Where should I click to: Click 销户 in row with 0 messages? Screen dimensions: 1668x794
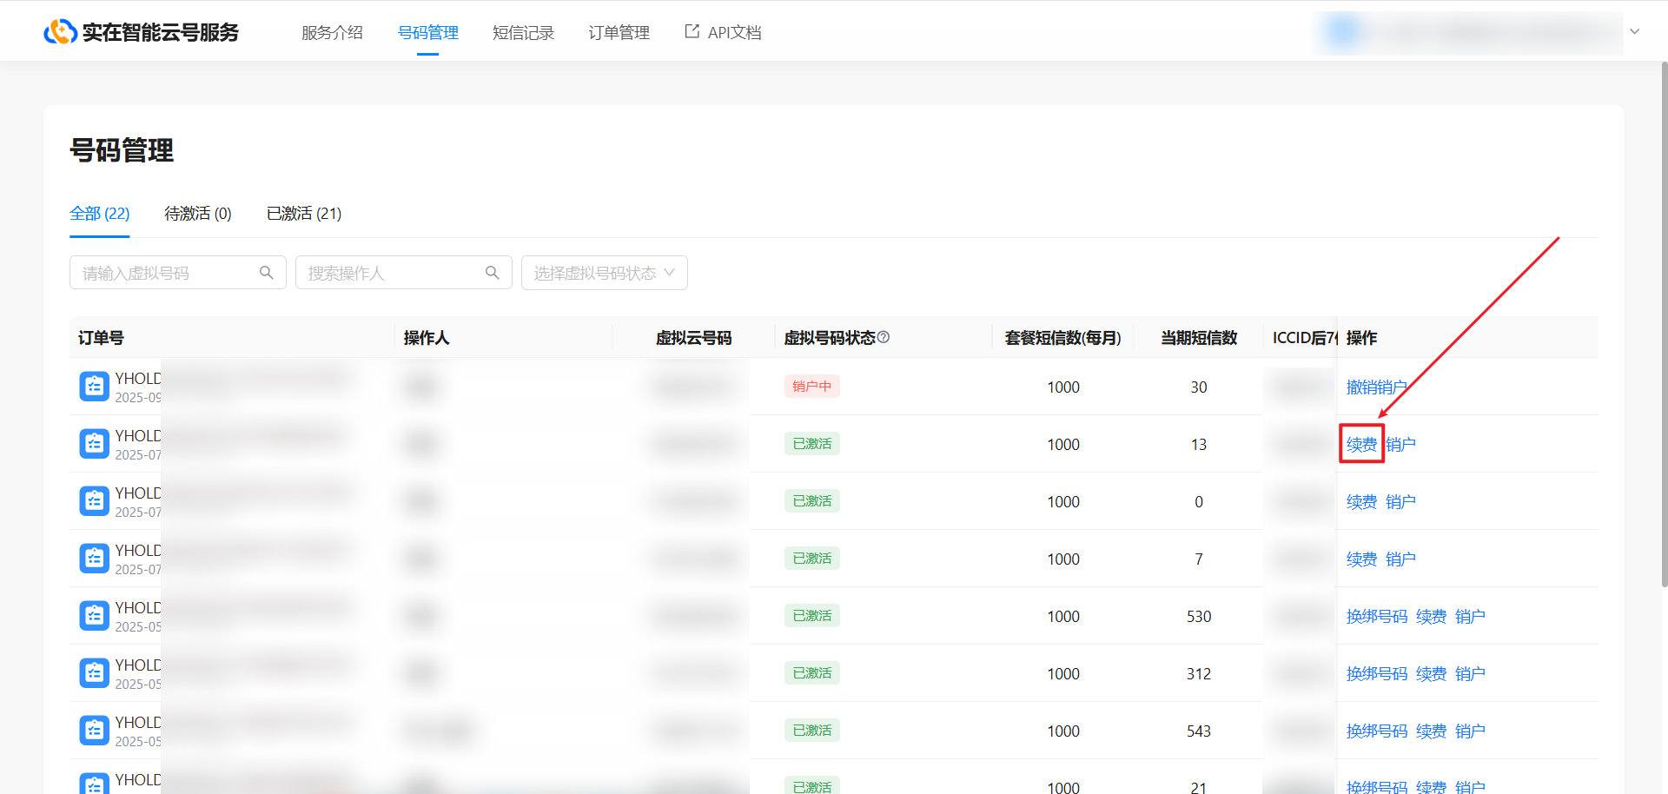click(x=1400, y=502)
